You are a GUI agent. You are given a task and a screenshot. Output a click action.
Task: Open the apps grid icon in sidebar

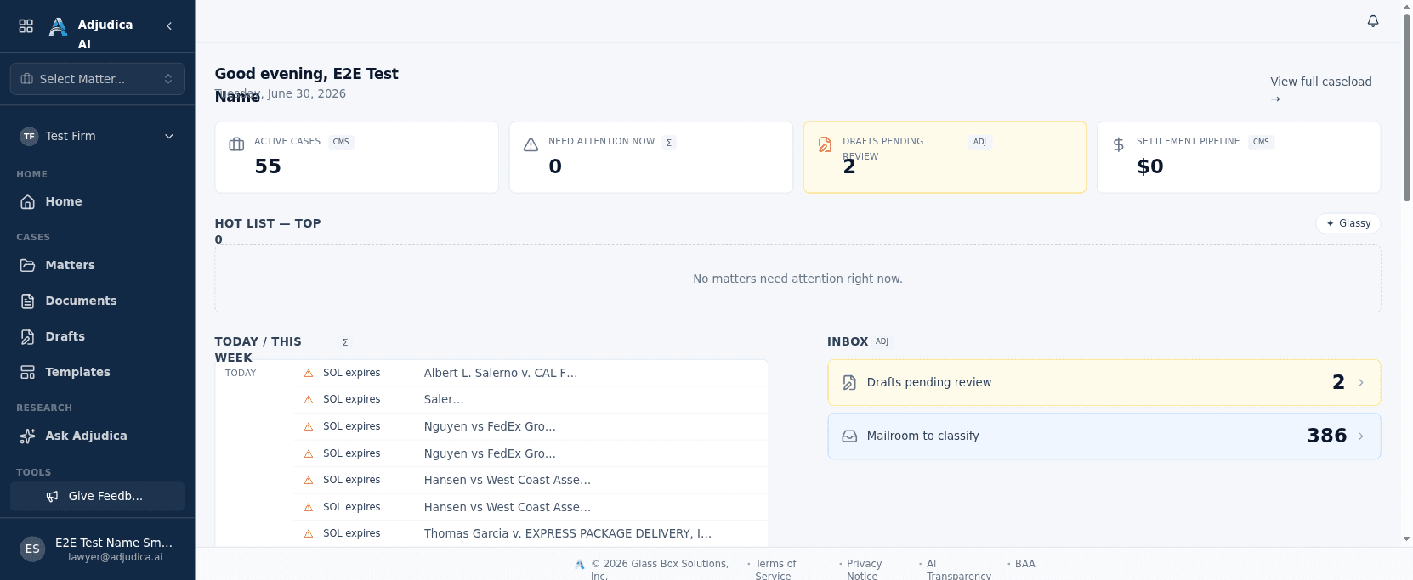tap(26, 26)
